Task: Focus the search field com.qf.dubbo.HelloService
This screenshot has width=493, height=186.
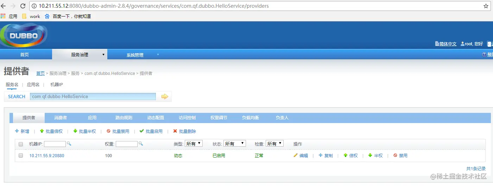Action: click(x=93, y=96)
